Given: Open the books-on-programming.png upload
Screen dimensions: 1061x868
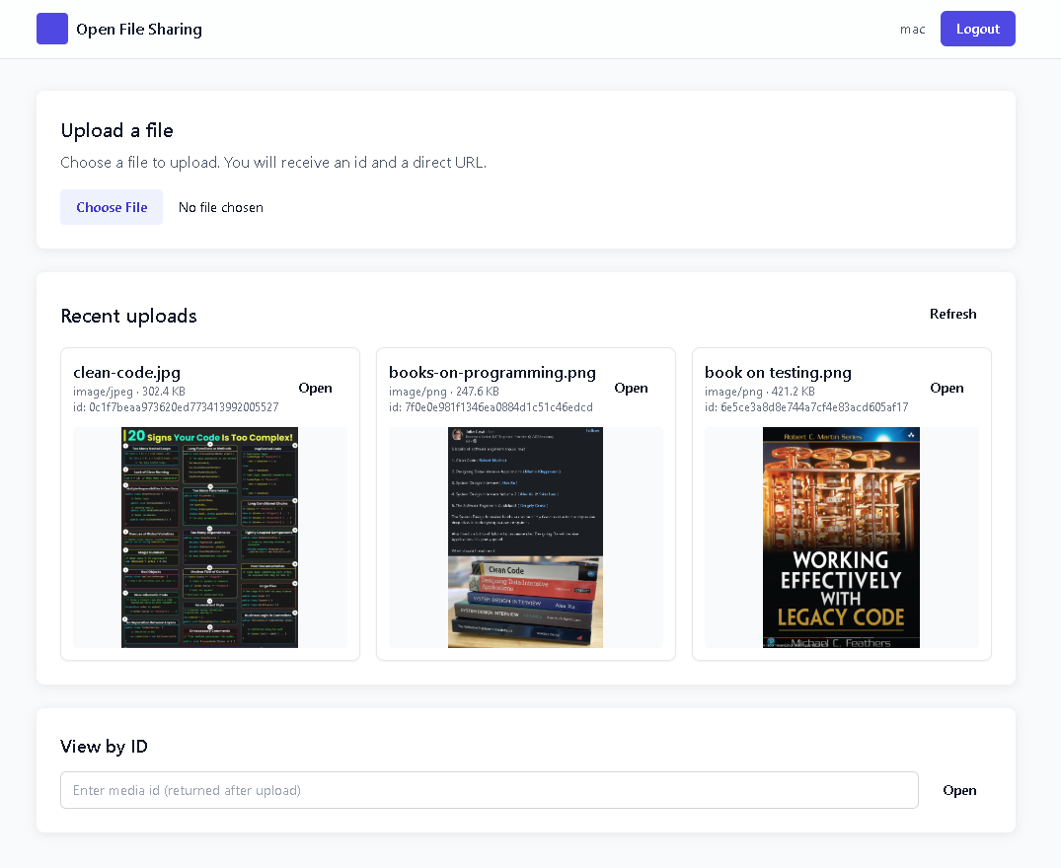Looking at the screenshot, I should (x=631, y=388).
